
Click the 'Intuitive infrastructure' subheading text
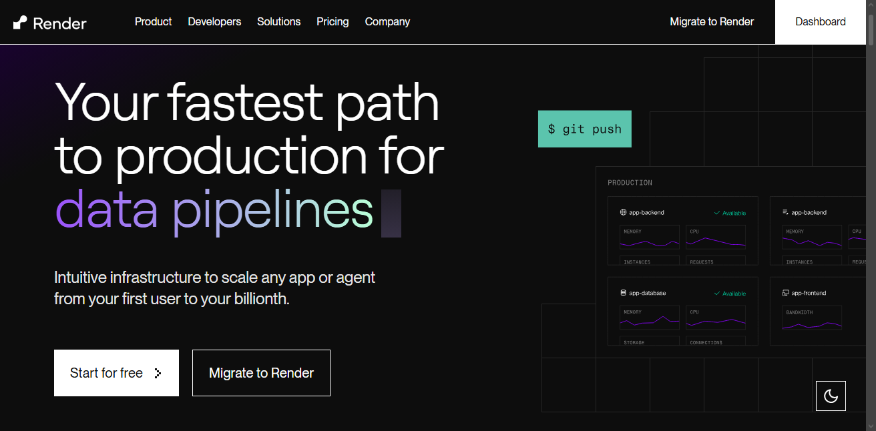[x=214, y=288]
